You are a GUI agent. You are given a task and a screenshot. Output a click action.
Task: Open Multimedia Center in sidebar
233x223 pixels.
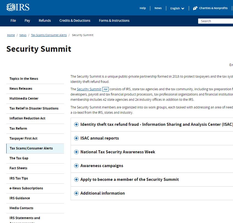click(35, 99)
